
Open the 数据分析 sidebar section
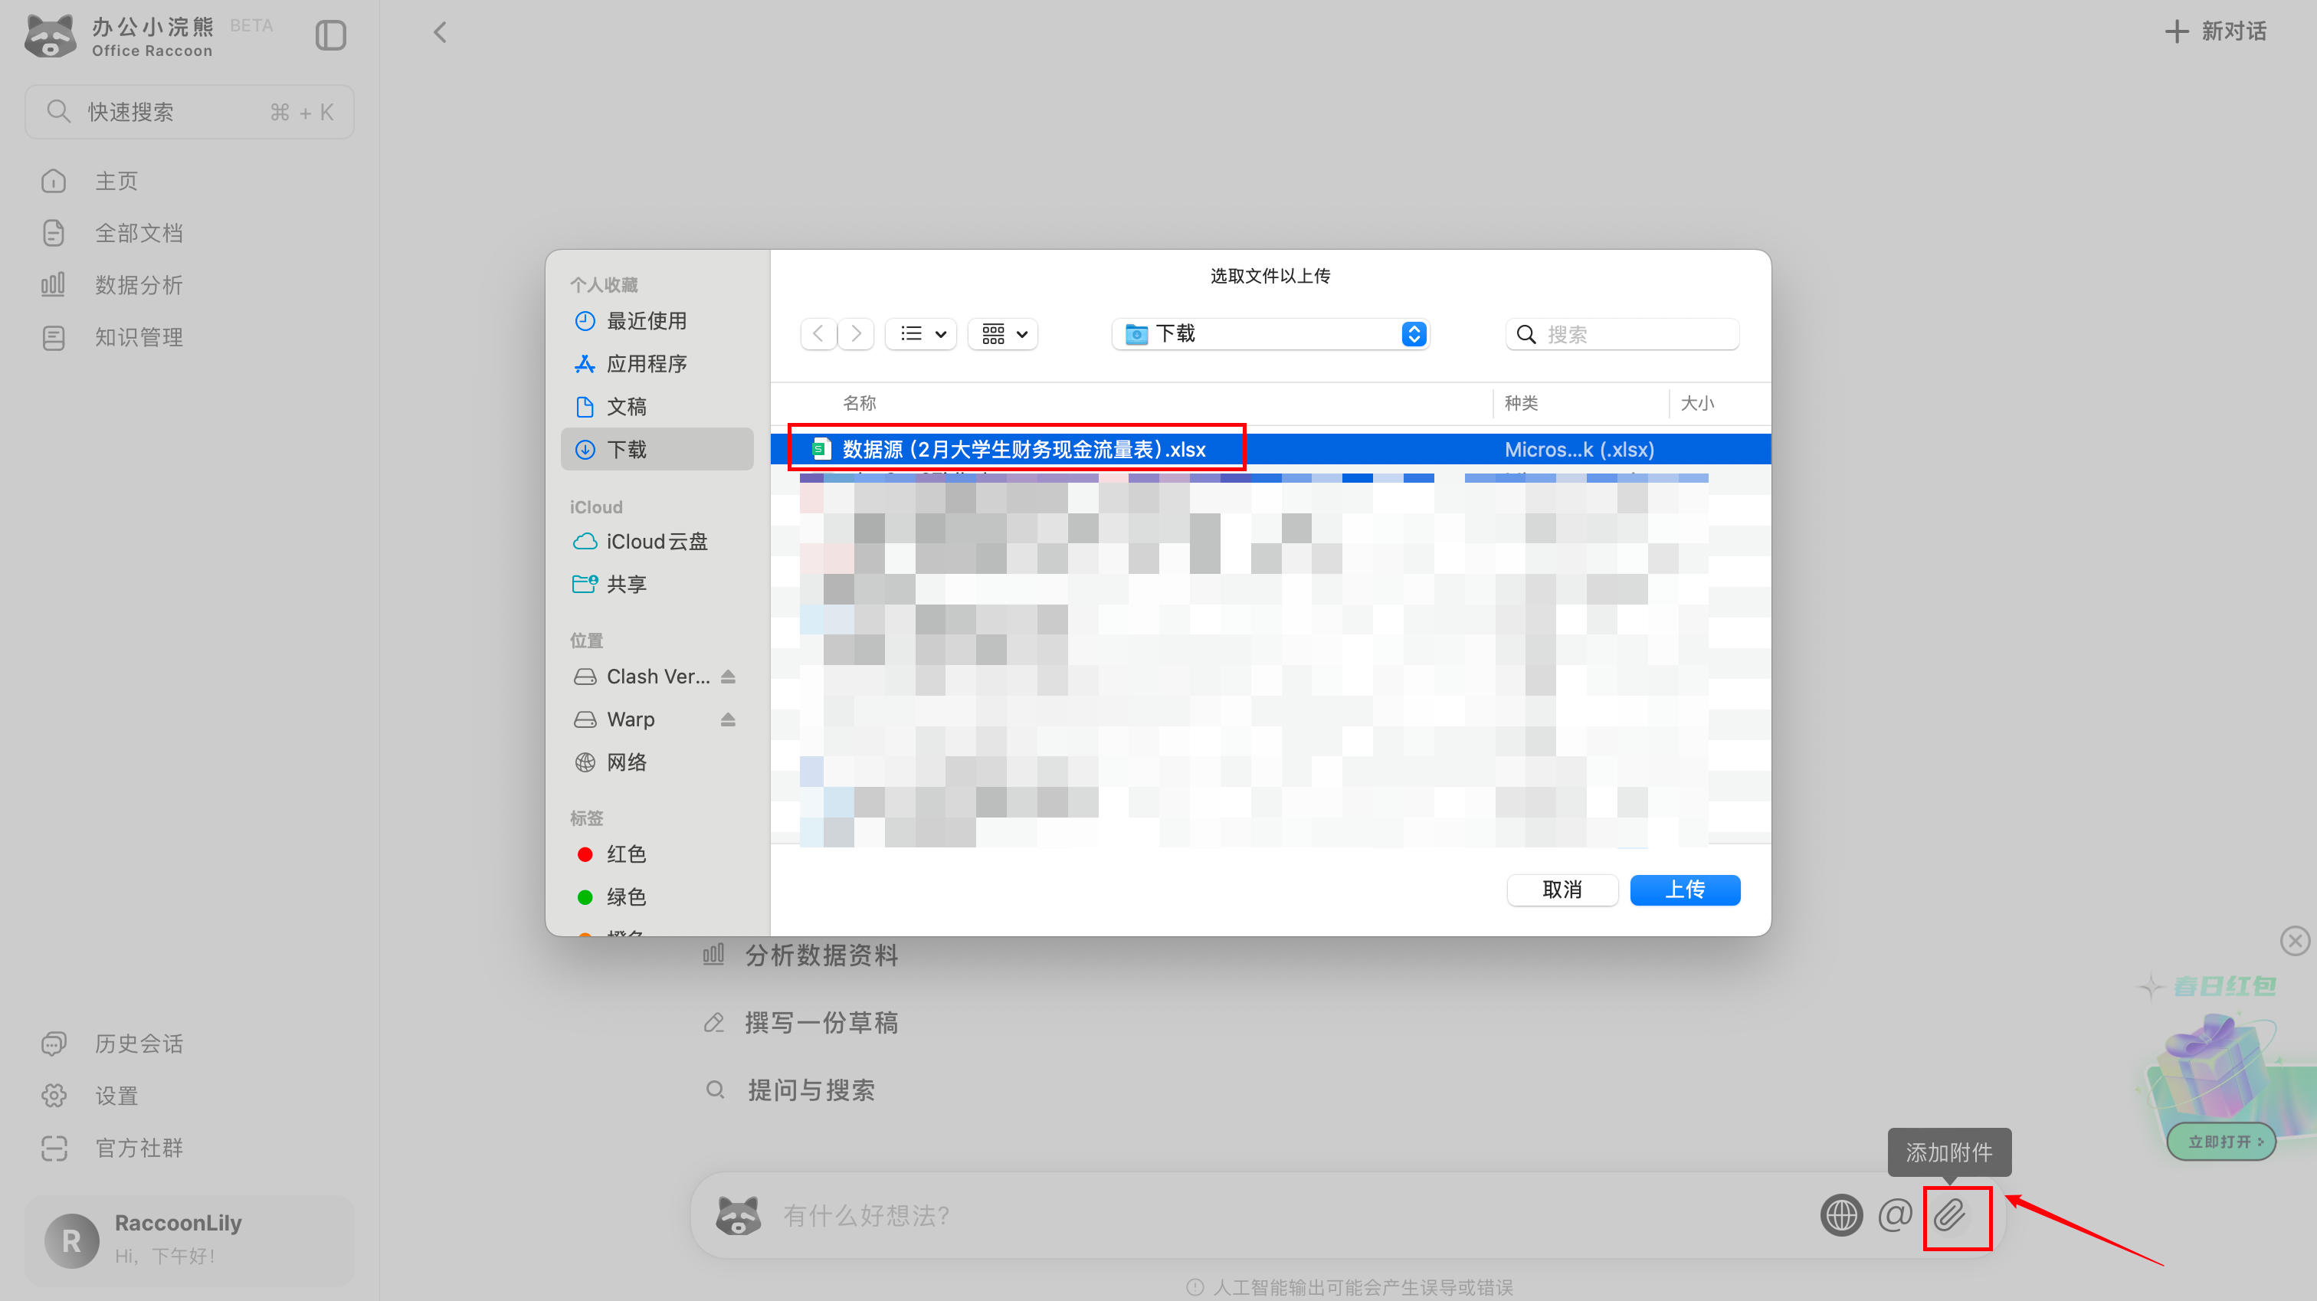(x=139, y=285)
